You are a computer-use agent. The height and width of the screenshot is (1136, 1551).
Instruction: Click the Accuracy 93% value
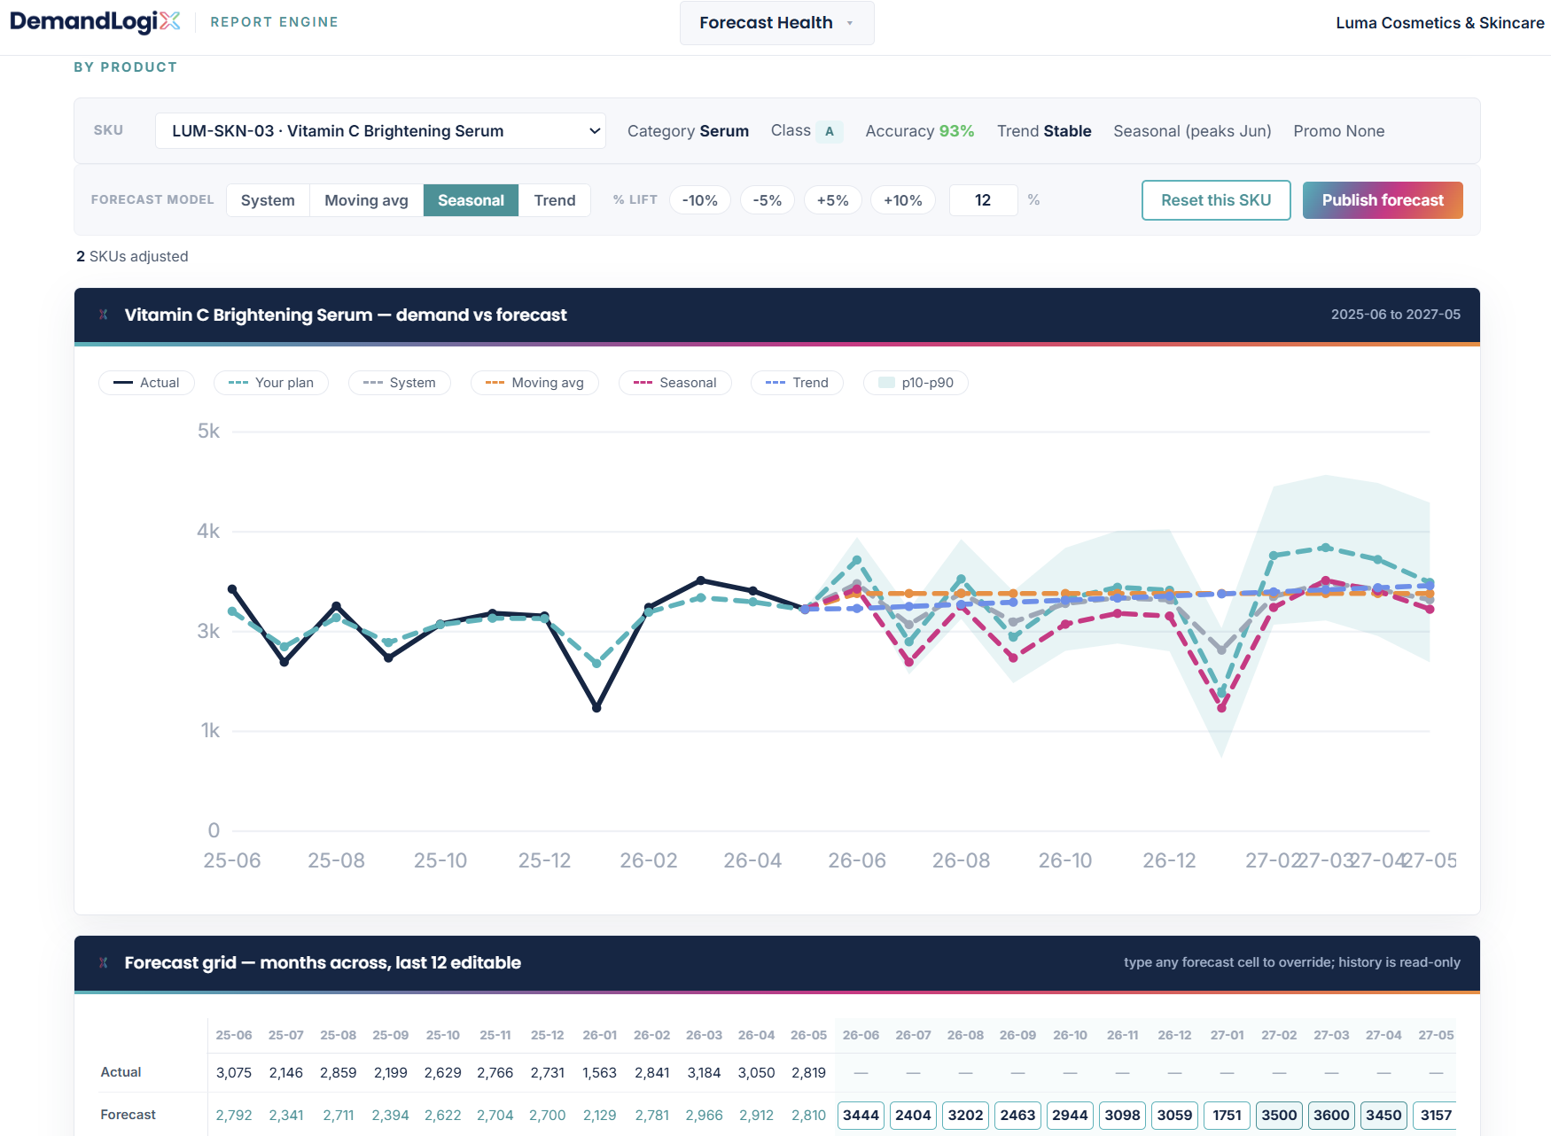[956, 131]
